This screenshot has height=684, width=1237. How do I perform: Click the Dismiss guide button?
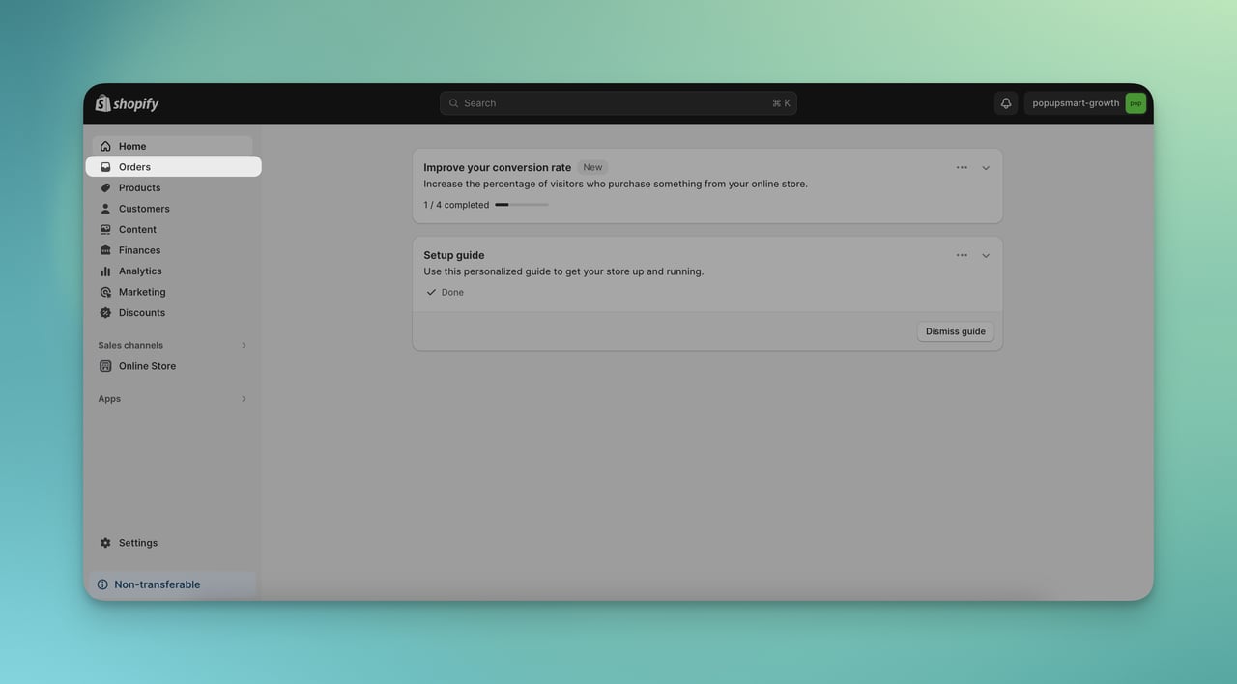(x=955, y=329)
